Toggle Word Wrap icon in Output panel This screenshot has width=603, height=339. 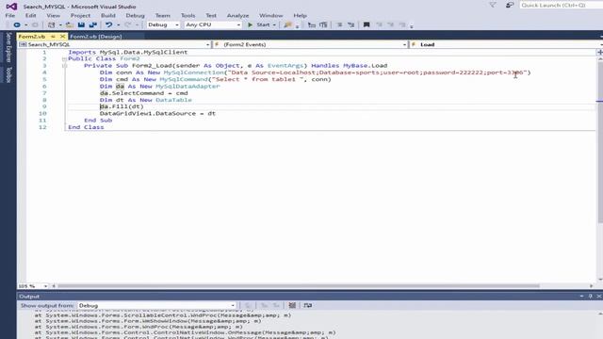point(308,305)
